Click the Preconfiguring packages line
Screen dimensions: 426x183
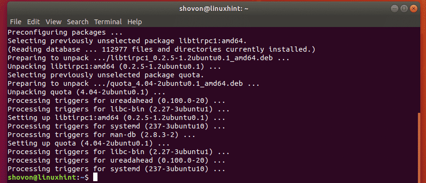pos(65,33)
